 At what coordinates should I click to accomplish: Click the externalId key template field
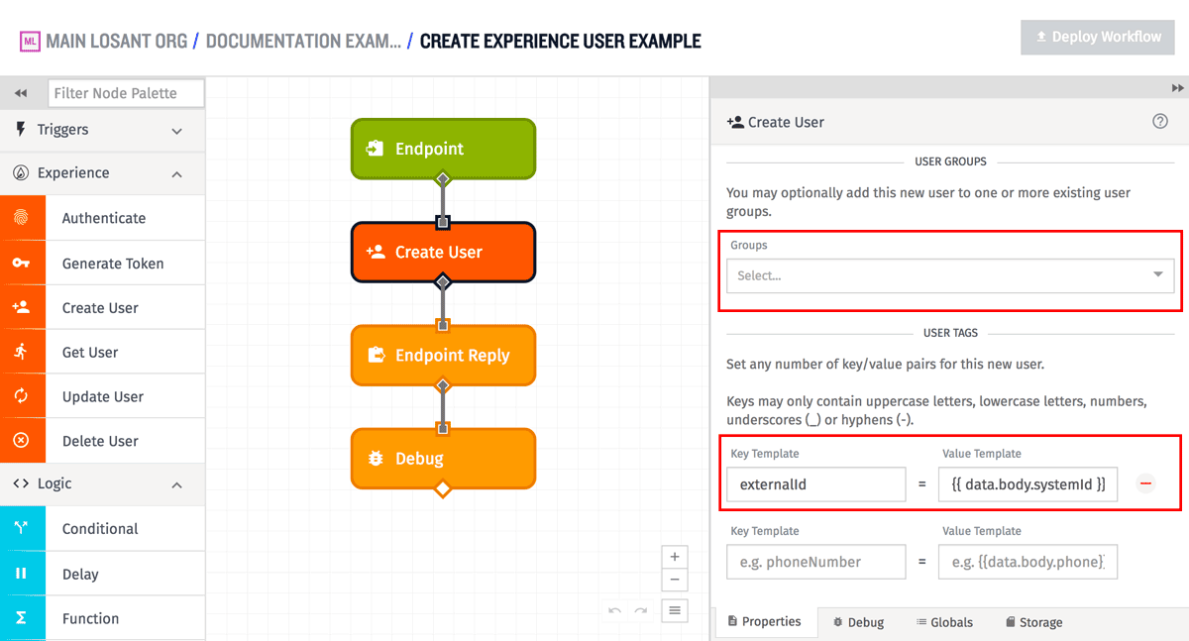[x=816, y=484]
